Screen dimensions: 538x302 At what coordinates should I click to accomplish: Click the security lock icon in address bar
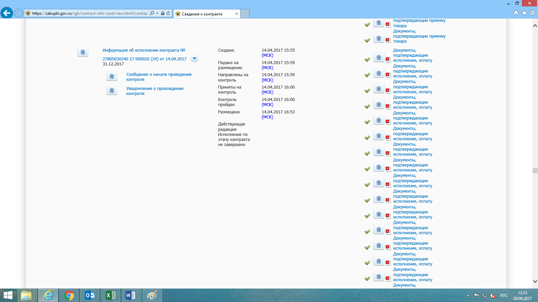pyautogui.click(x=163, y=13)
